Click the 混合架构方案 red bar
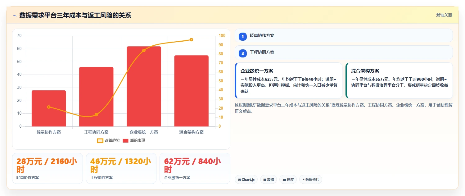This screenshot has width=465, height=196. [191, 91]
